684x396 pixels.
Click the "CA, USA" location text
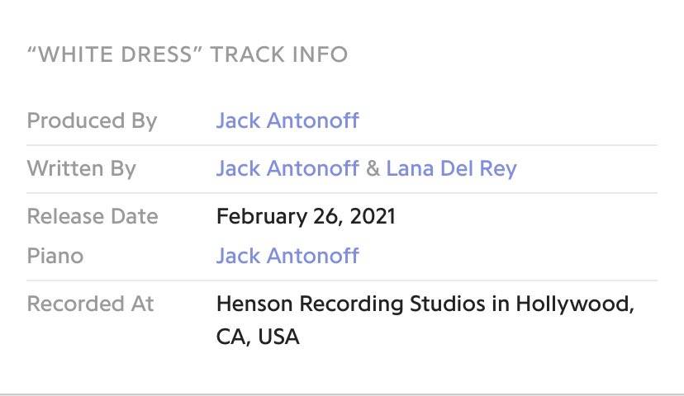coord(258,337)
